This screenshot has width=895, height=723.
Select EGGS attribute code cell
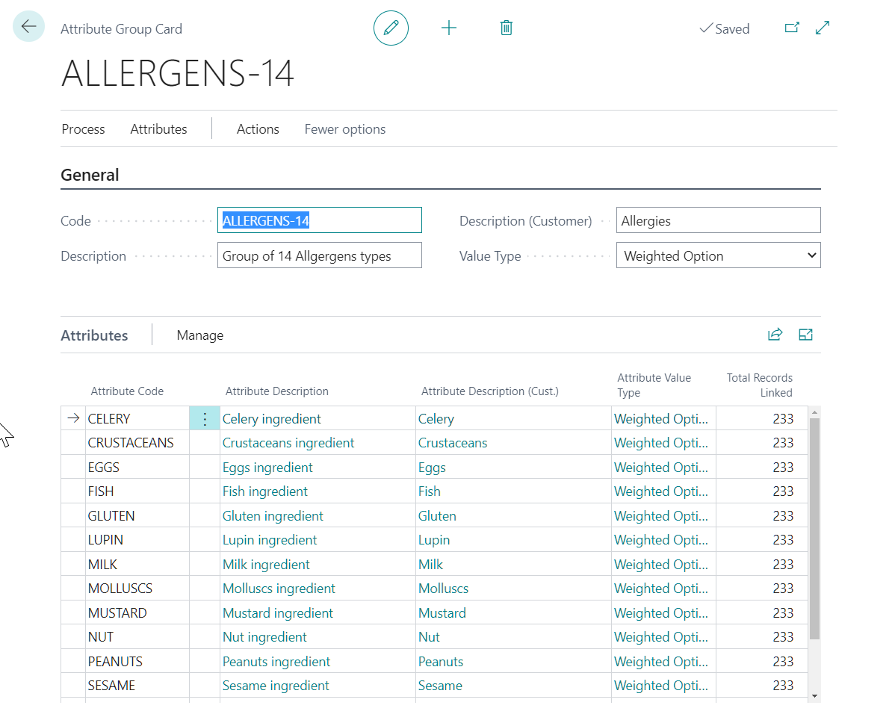pyautogui.click(x=137, y=468)
